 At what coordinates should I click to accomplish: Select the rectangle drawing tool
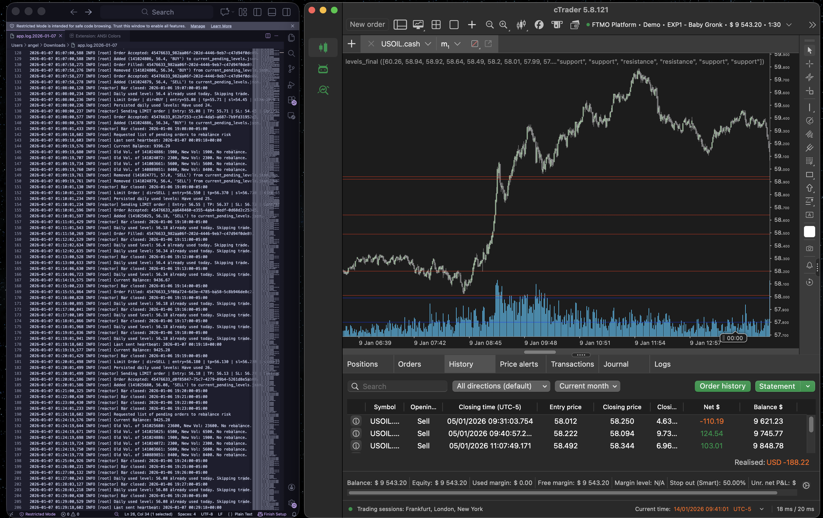click(809, 174)
